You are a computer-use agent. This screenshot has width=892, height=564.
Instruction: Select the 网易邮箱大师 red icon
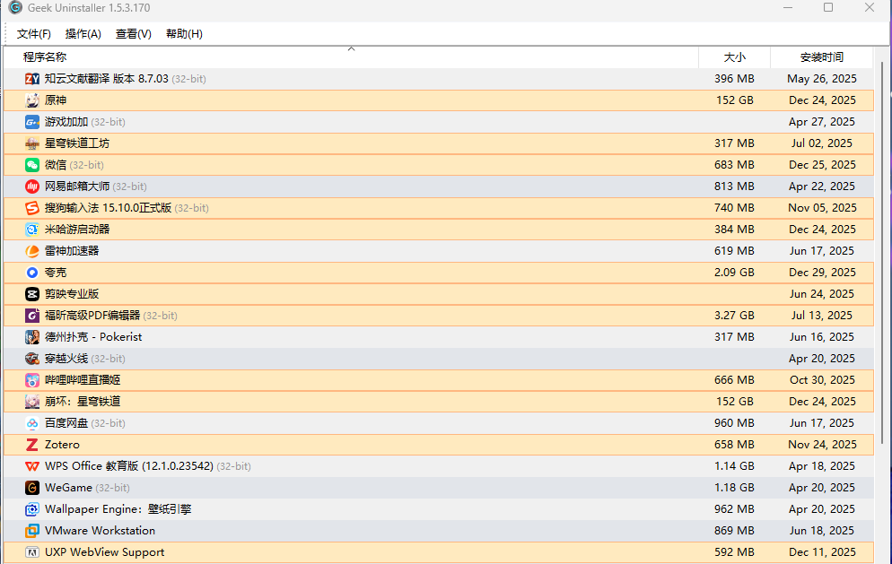[32, 187]
